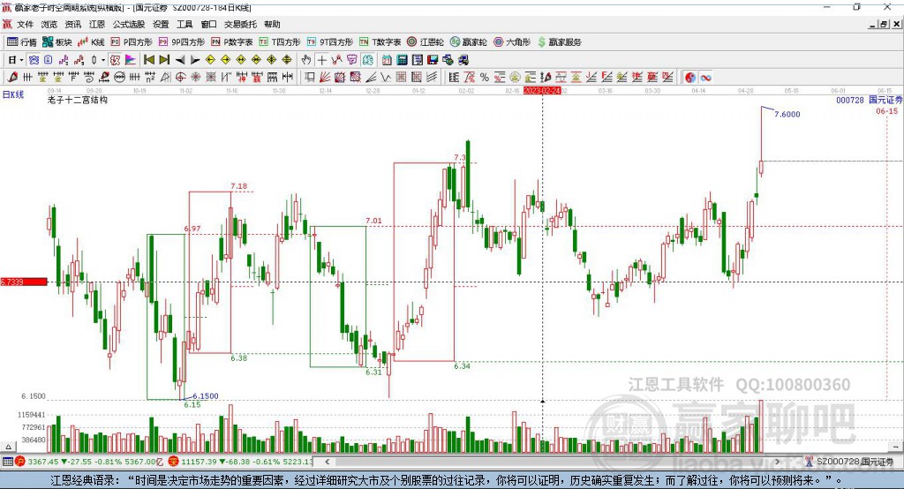
Task: Click the red crosshair target drawing tool
Action: [x=180, y=78]
